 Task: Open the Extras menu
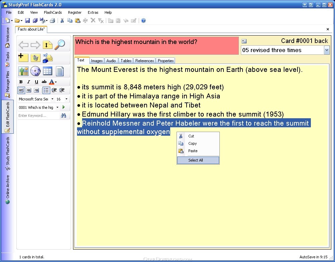point(93,12)
